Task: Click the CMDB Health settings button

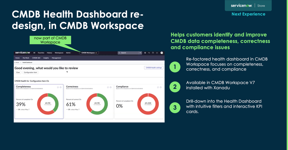Action: (154, 68)
